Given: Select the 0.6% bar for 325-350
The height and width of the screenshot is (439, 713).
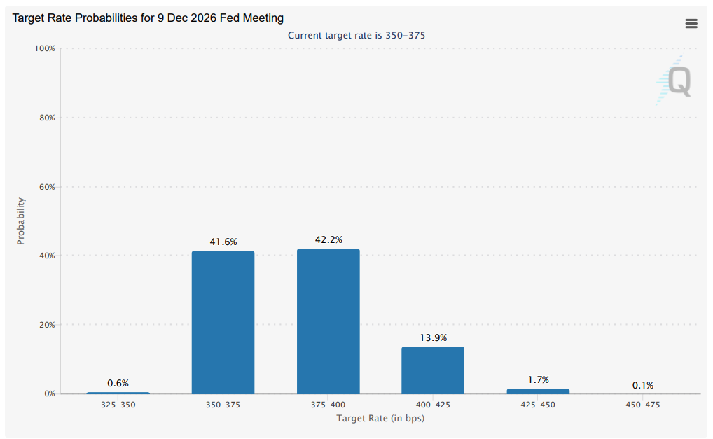Looking at the screenshot, I should point(118,393).
